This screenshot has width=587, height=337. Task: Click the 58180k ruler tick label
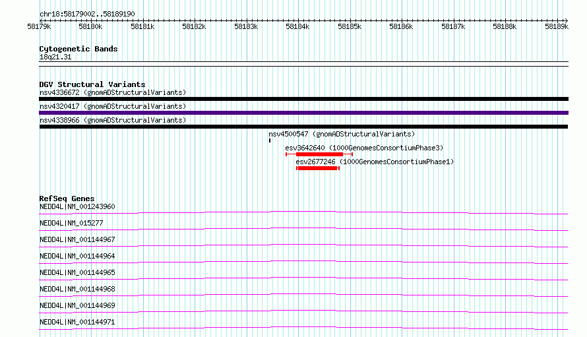pyautogui.click(x=90, y=26)
